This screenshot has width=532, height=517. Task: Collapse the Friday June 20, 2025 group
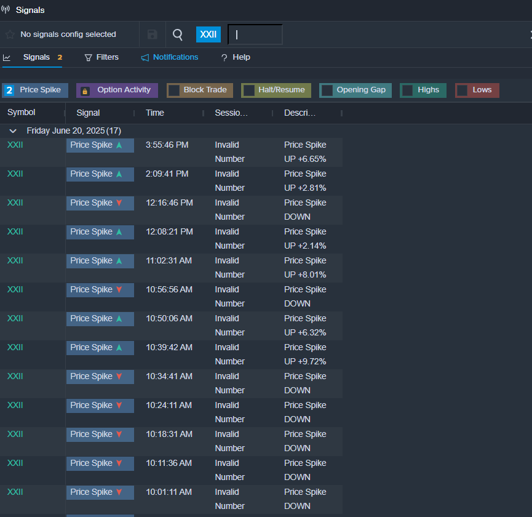click(13, 131)
